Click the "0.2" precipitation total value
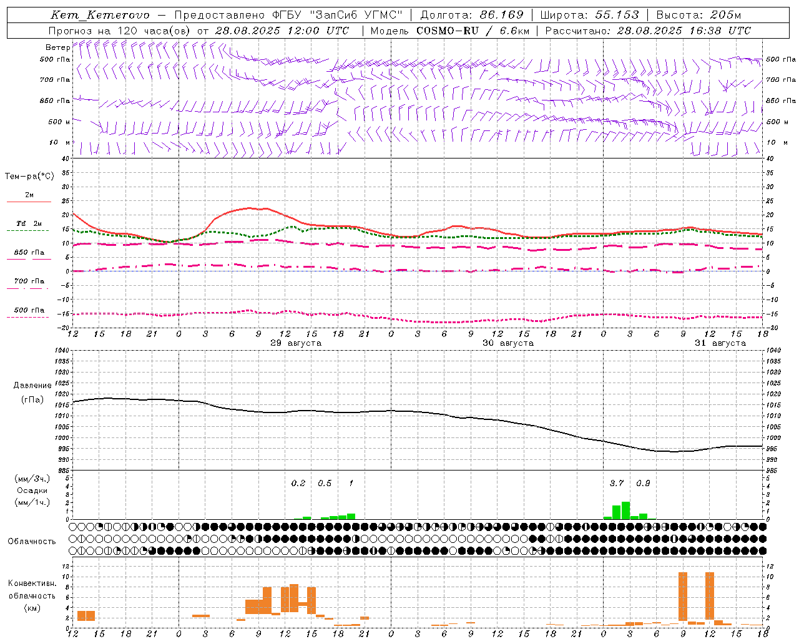This screenshot has width=799, height=639. pyautogui.click(x=298, y=483)
